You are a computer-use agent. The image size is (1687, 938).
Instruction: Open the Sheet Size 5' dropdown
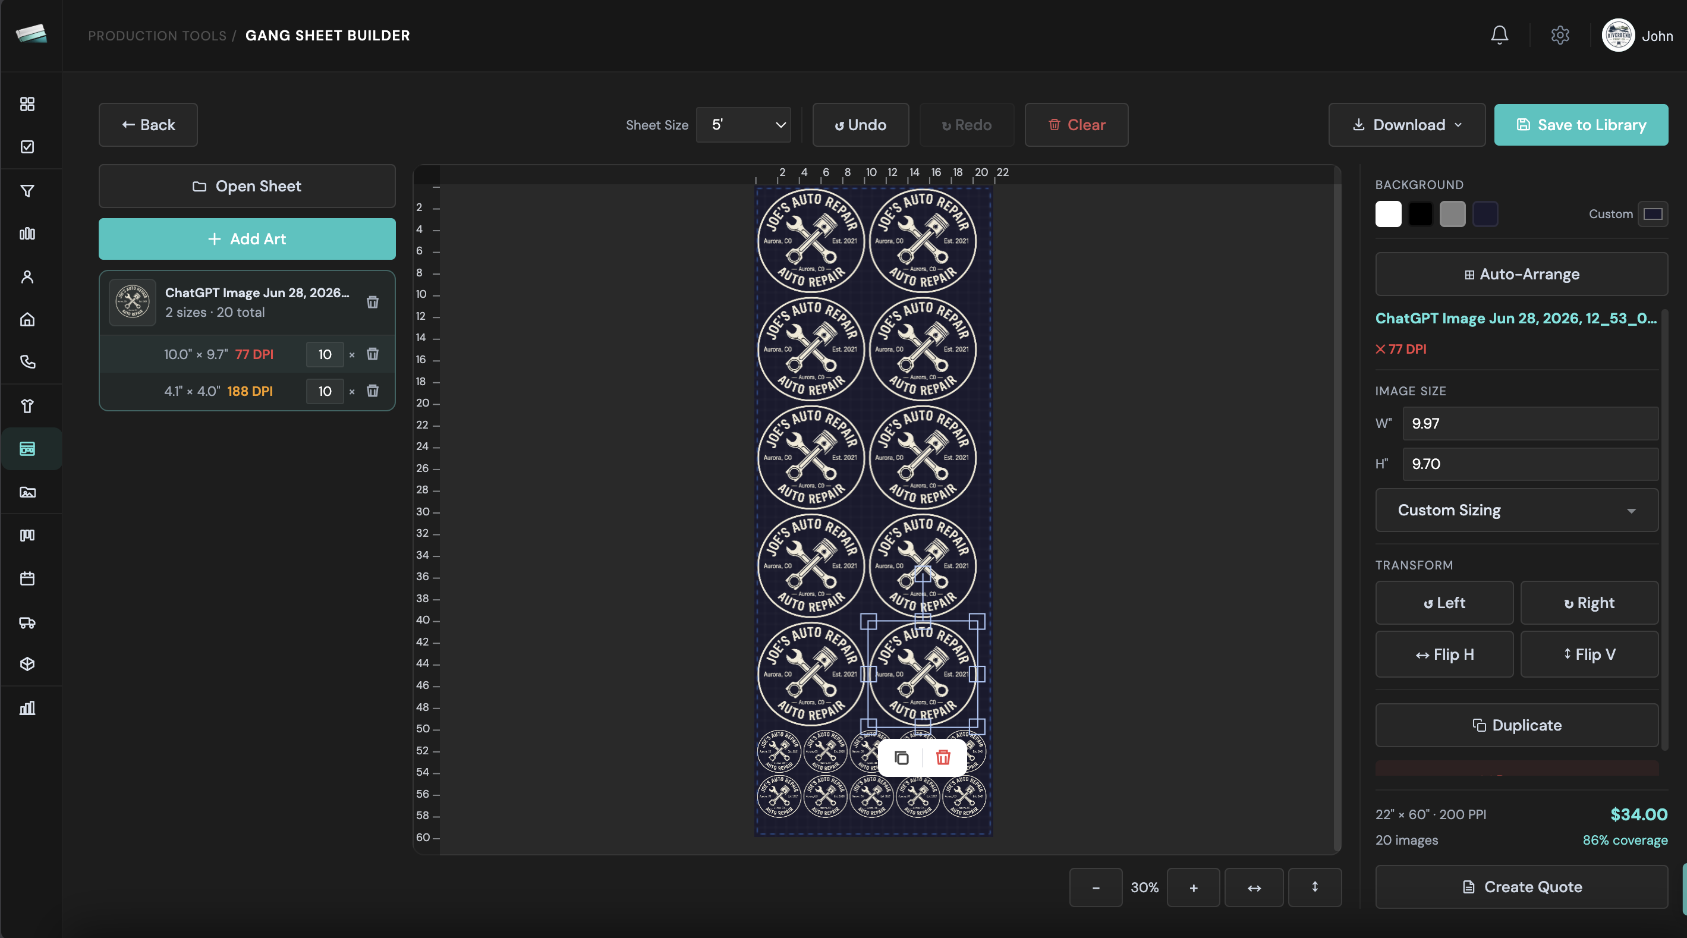[x=743, y=124]
